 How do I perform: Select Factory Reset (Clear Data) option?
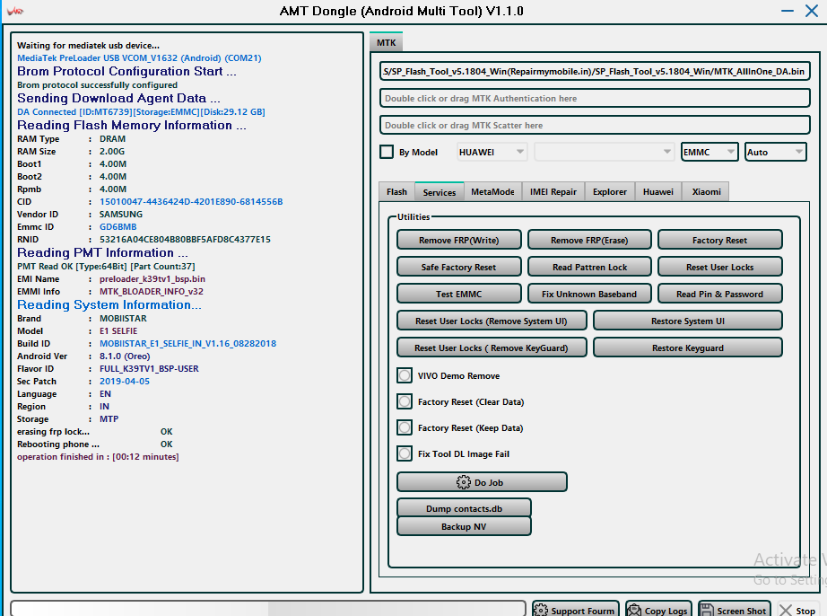(405, 402)
